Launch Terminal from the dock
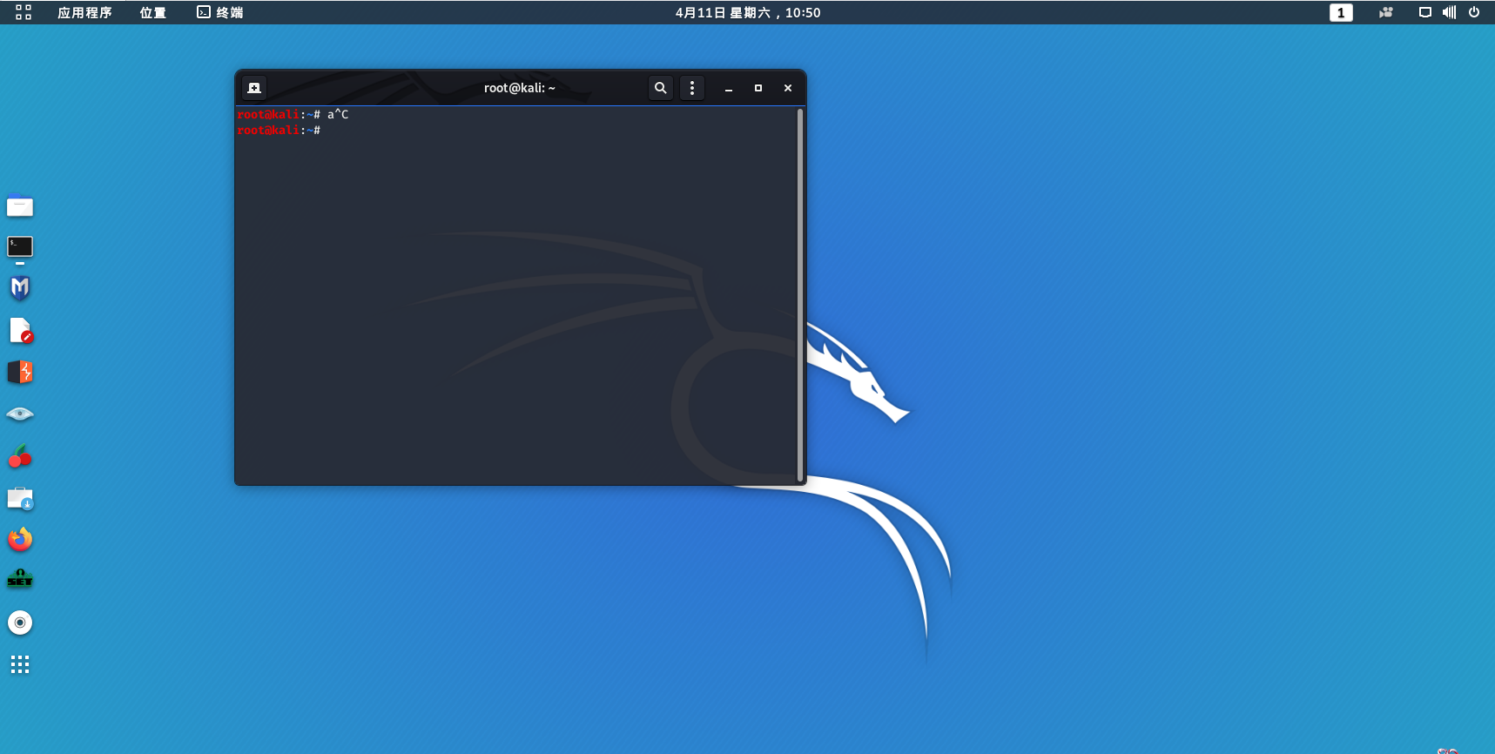Screen dimensions: 1495x754 pyautogui.click(x=20, y=247)
